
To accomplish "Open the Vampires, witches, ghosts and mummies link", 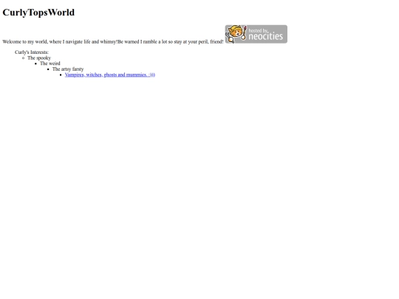I will 110,75.
